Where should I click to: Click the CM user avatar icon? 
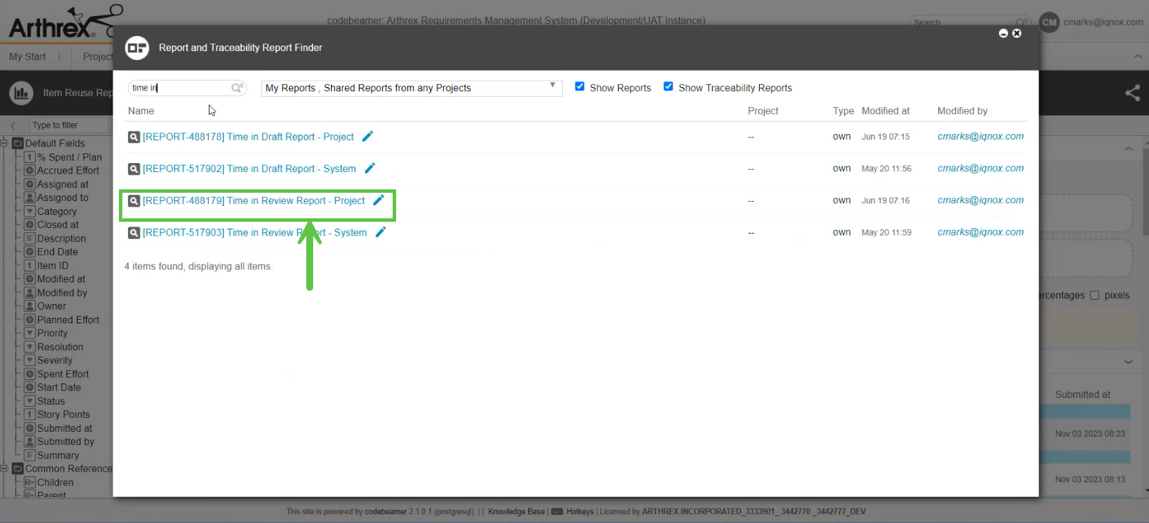1049,22
